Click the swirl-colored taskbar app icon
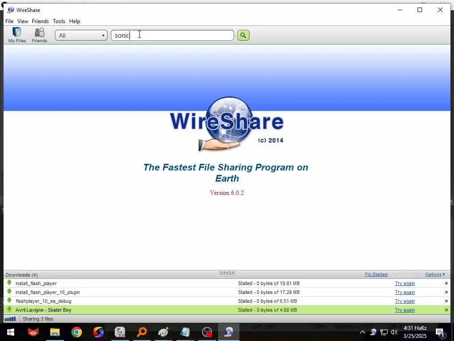The width and height of the screenshot is (454, 341). point(98,332)
